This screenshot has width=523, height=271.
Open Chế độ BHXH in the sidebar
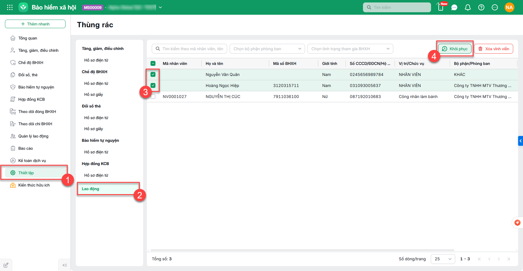[x=35, y=62]
